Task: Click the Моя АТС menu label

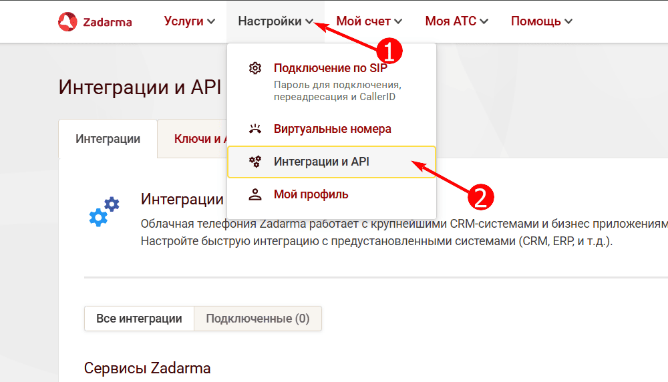Action: coord(451,21)
